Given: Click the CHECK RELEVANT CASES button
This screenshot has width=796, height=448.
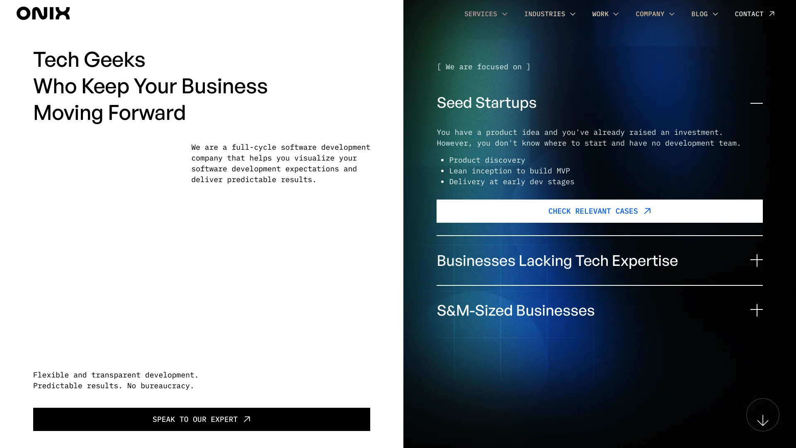Looking at the screenshot, I should pos(599,211).
